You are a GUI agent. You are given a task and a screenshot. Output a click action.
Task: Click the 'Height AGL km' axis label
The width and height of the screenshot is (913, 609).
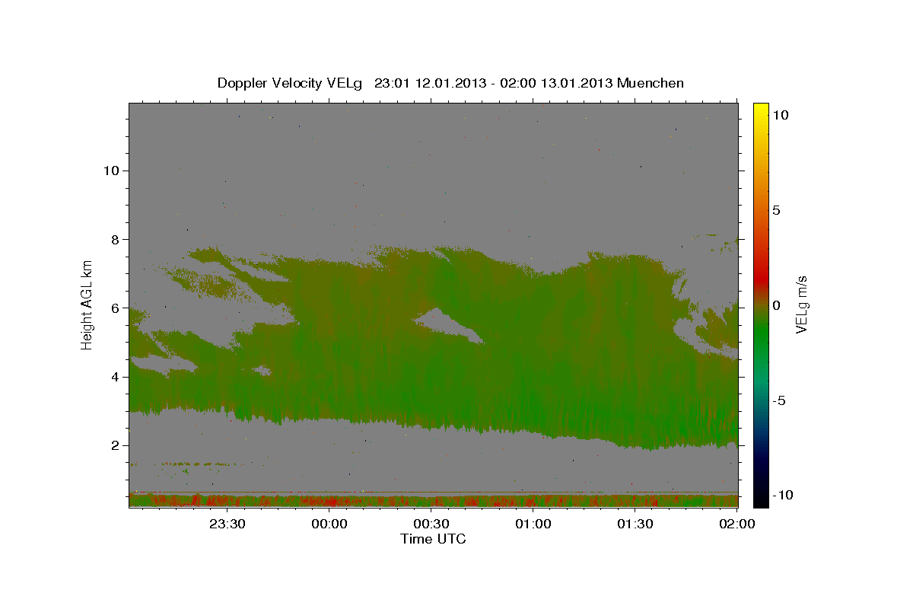coord(87,304)
